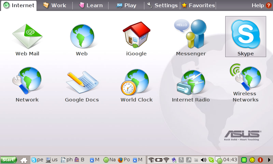Go to the Settings tab
Screen dimensions: 273x164
[x=162, y=5]
